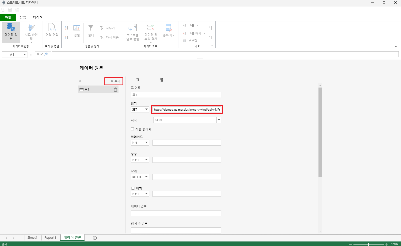Click the 표 추가 button
This screenshot has width=401, height=246.
[114, 81]
